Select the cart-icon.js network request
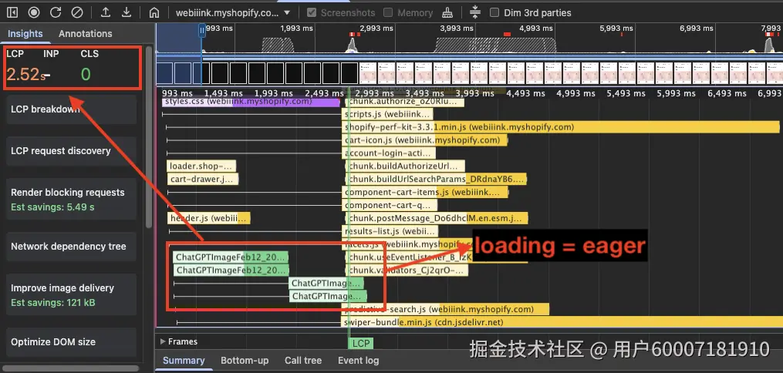This screenshot has width=783, height=373. point(426,140)
